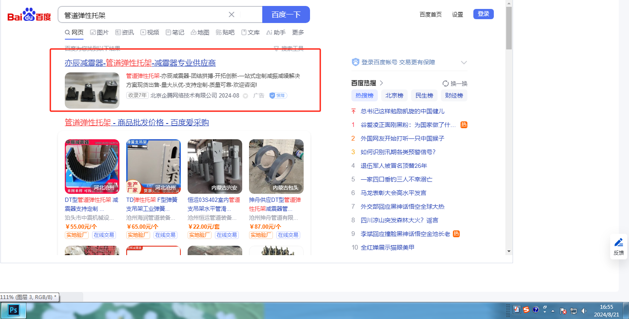Open the Baidu logo homepage
Image resolution: width=629 pixels, height=319 pixels.
pyautogui.click(x=29, y=15)
